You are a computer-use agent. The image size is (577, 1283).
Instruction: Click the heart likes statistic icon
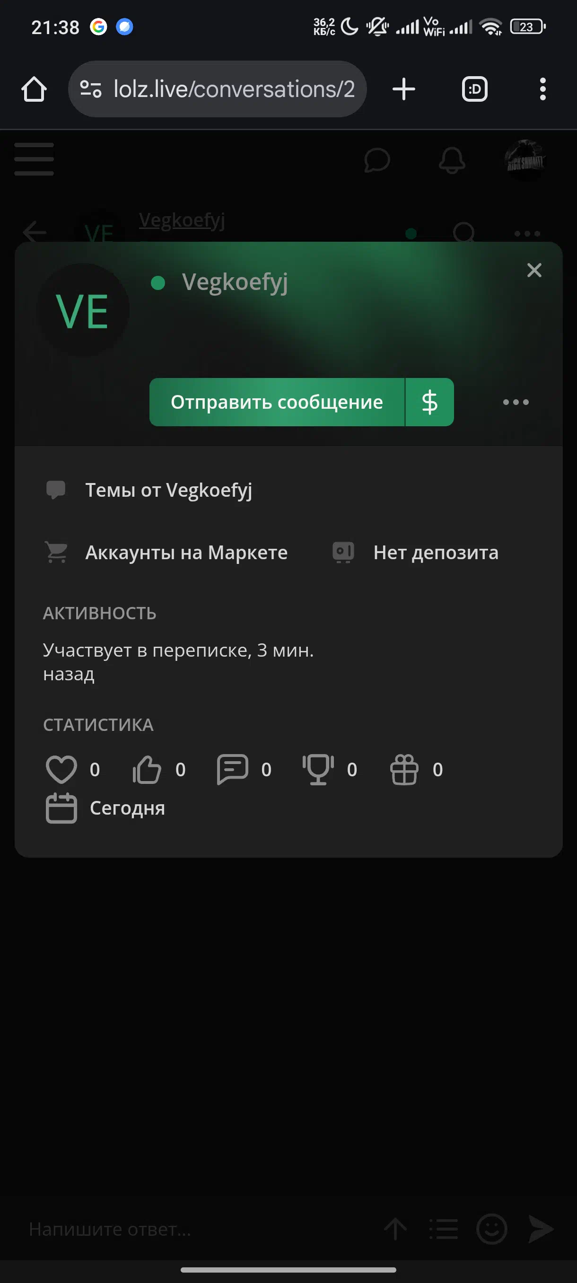coord(61,770)
